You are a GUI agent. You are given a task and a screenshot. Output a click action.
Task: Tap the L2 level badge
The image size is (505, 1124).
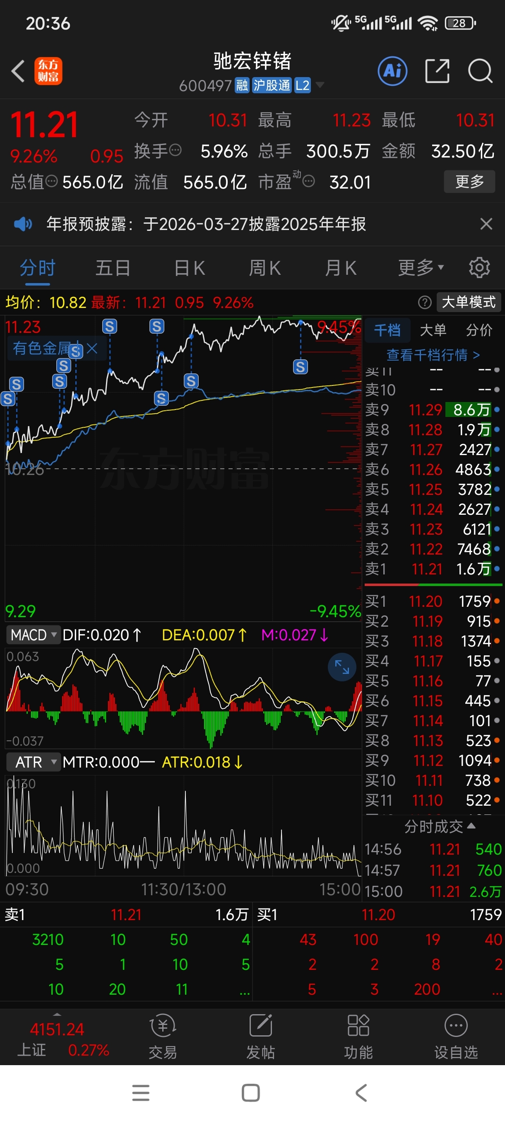[x=302, y=85]
